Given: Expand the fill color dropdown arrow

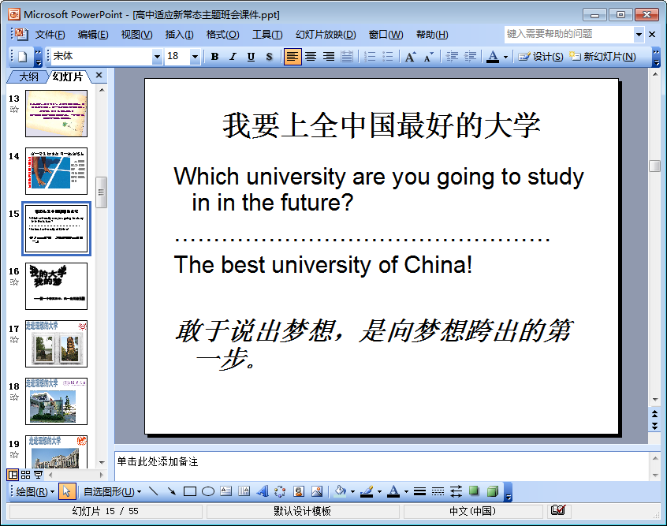Looking at the screenshot, I should click(352, 491).
